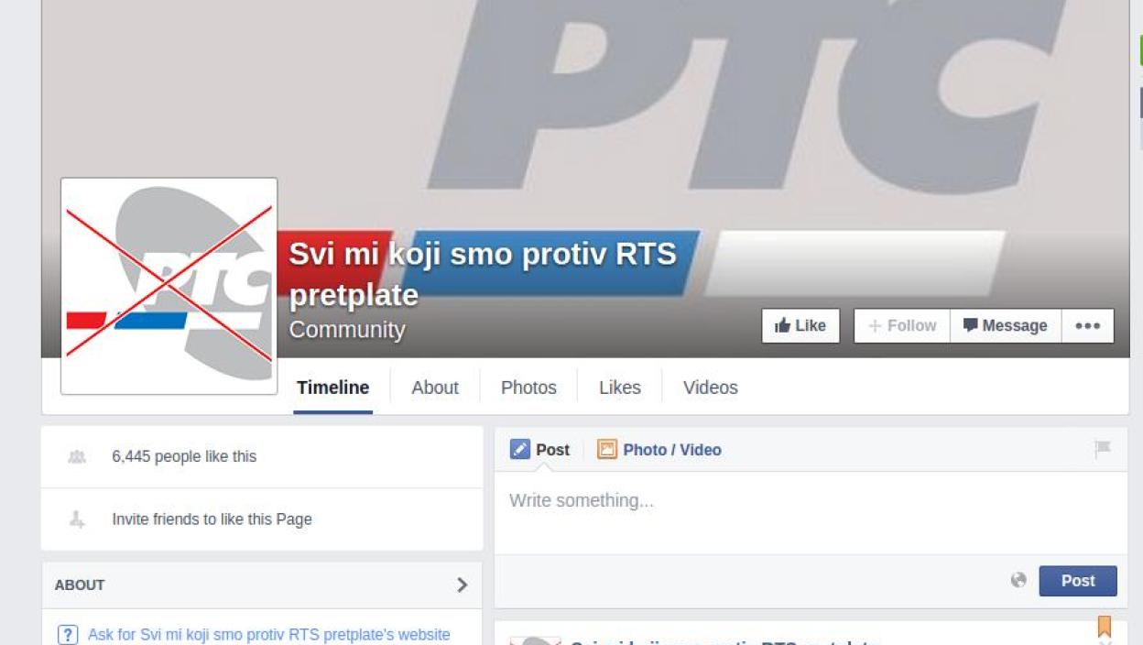Click the globe audience icon next to Post

coord(1018,580)
